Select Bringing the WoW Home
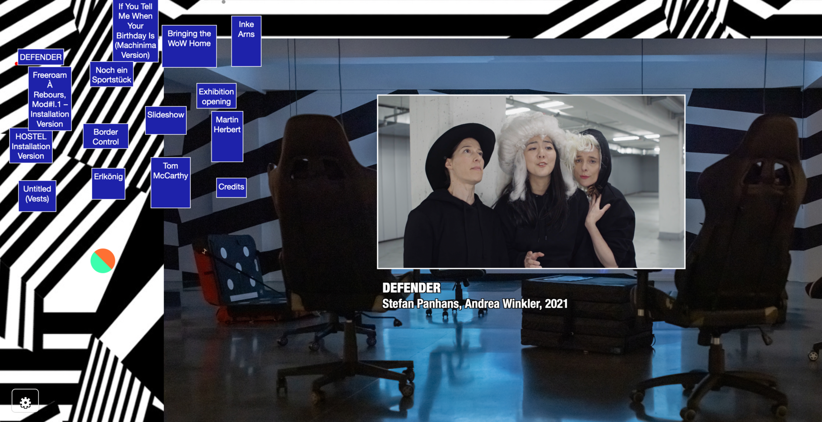The width and height of the screenshot is (822, 422). pos(189,46)
